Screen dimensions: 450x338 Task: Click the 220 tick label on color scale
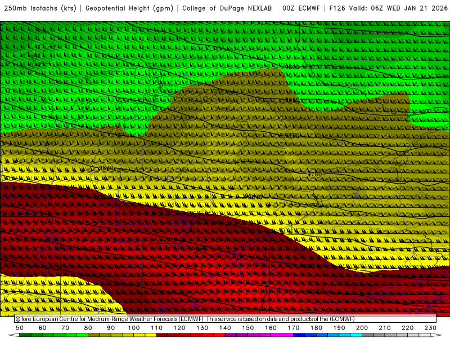(x=407, y=328)
